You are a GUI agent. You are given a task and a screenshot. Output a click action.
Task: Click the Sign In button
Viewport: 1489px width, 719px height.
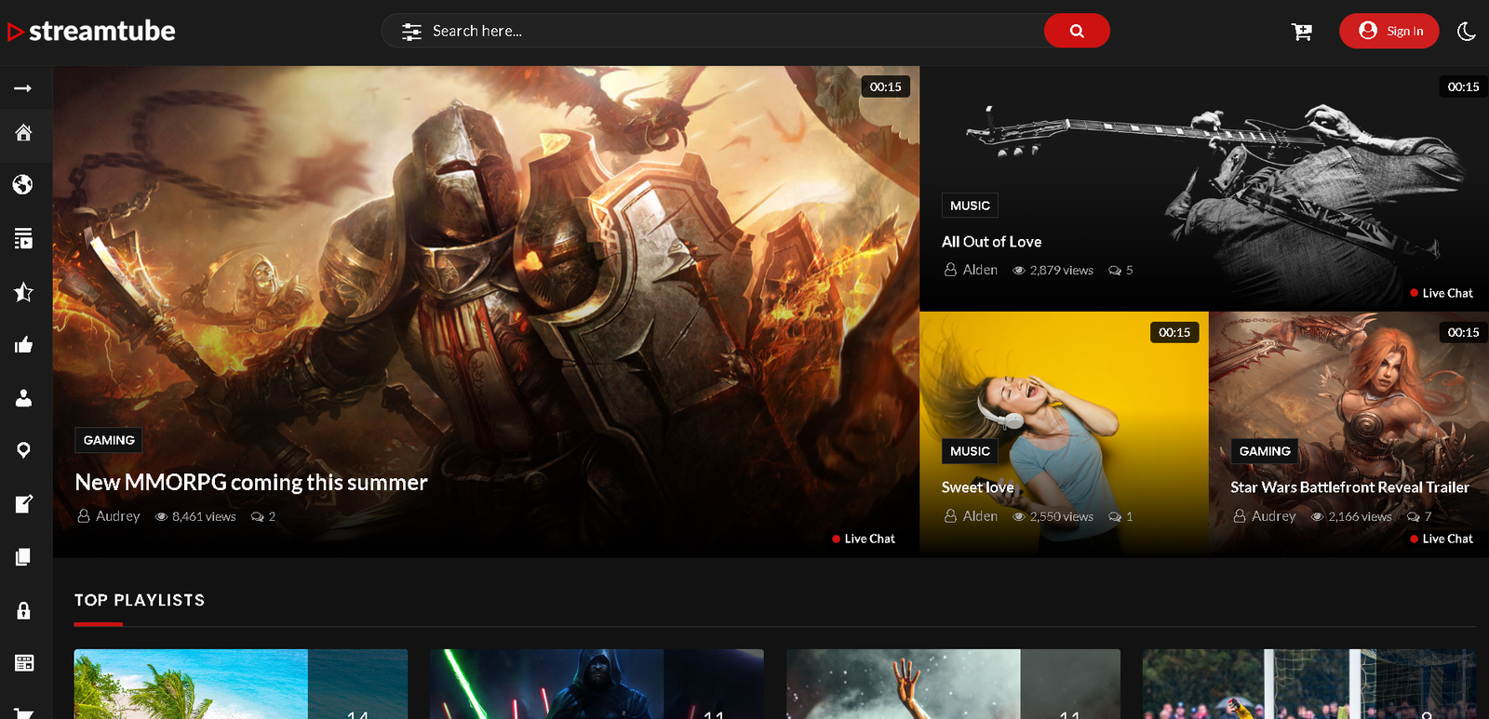point(1388,31)
